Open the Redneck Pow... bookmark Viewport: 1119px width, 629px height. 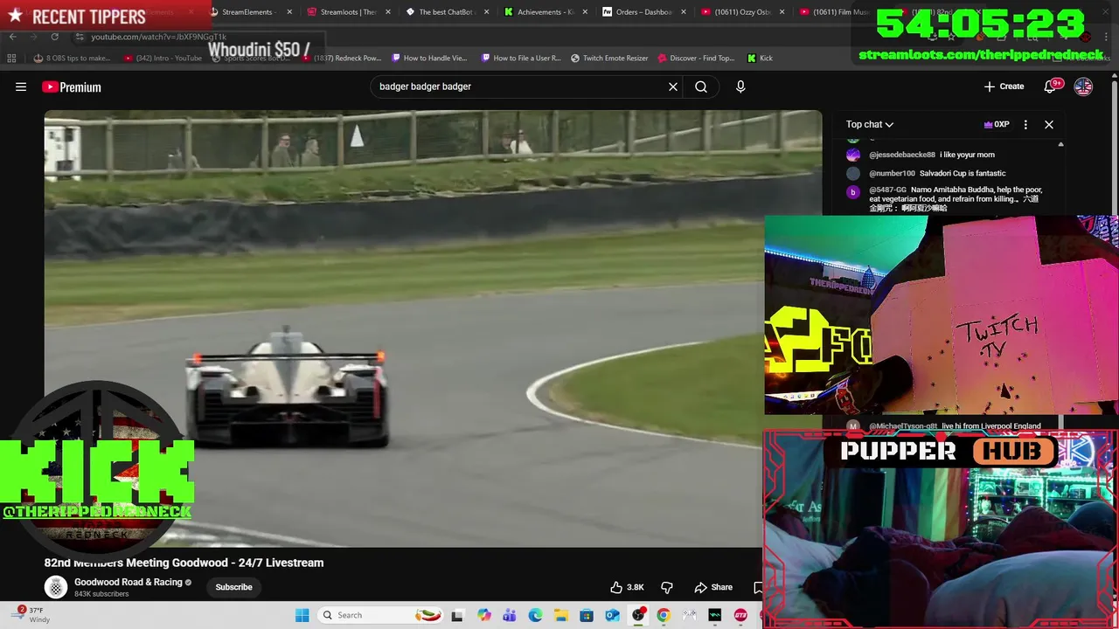[x=341, y=58]
